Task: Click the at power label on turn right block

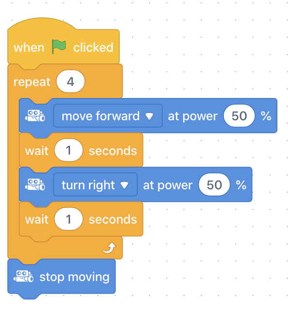Action: pyautogui.click(x=168, y=185)
